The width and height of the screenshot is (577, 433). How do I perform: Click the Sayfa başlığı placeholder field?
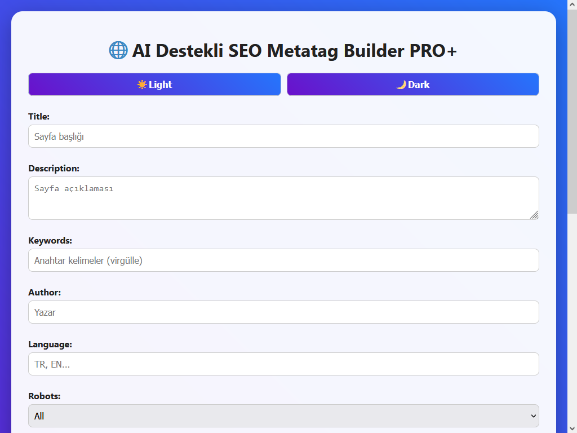pos(283,136)
